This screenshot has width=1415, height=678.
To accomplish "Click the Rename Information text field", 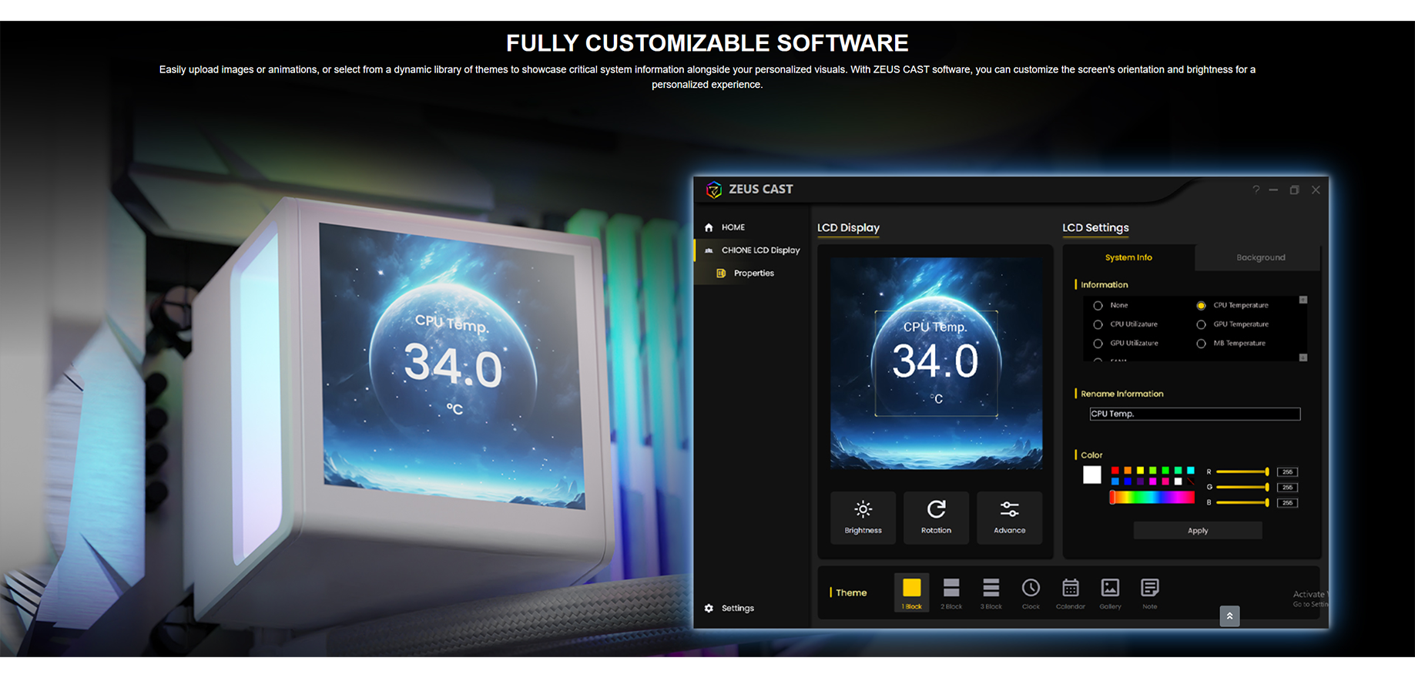I will (1195, 414).
